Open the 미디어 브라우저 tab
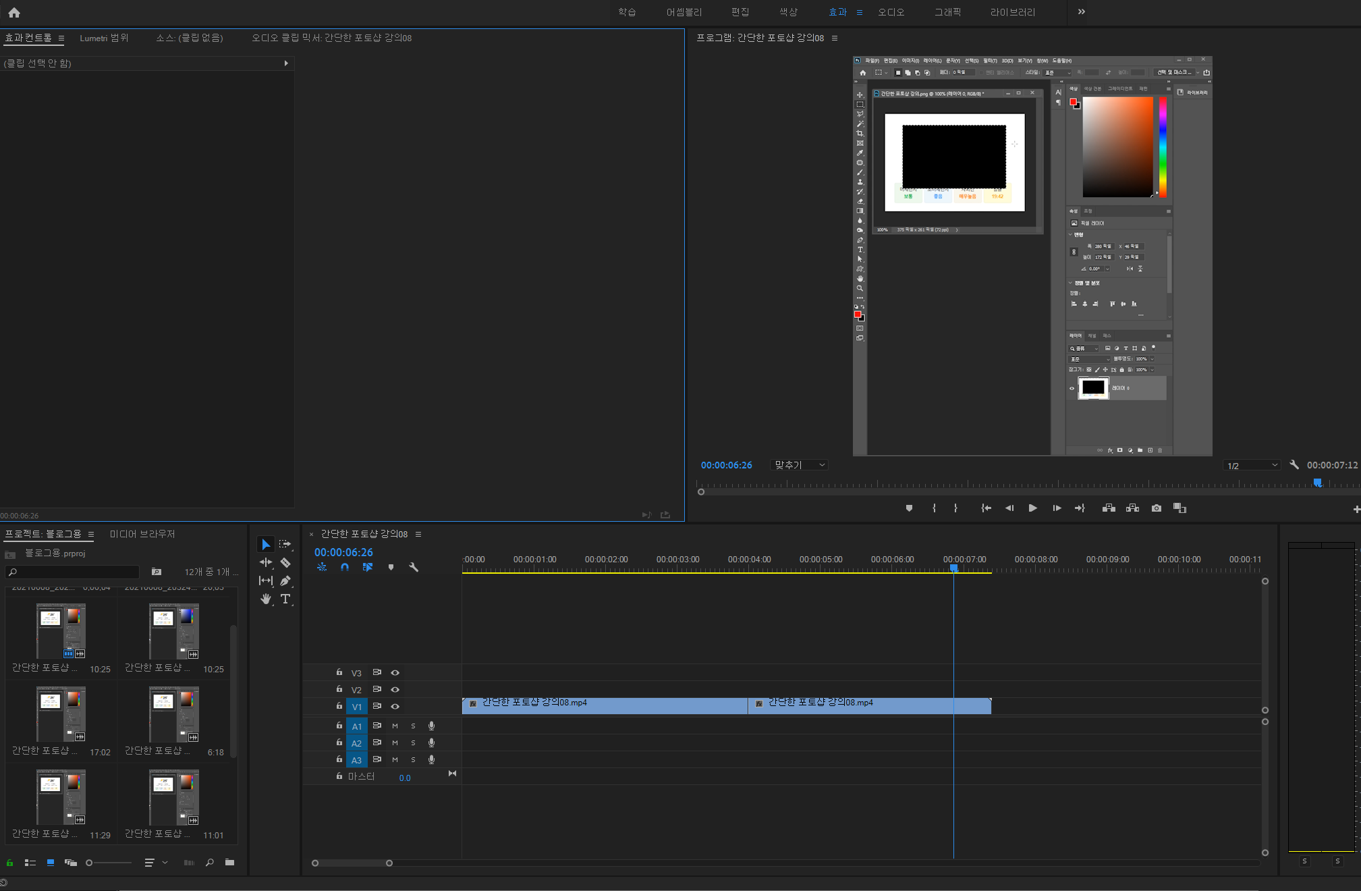Image resolution: width=1361 pixels, height=891 pixels. click(142, 534)
